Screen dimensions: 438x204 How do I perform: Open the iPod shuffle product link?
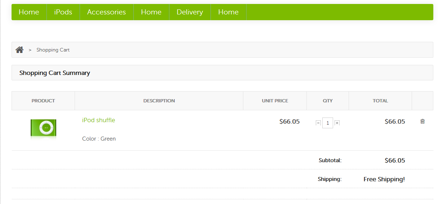98,120
